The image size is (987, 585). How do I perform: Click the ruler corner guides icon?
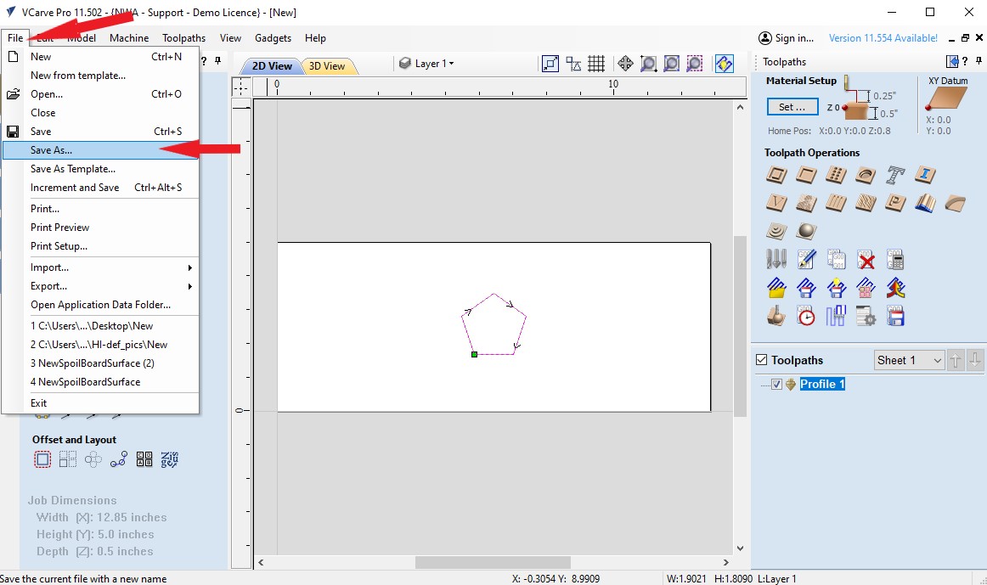(241, 87)
